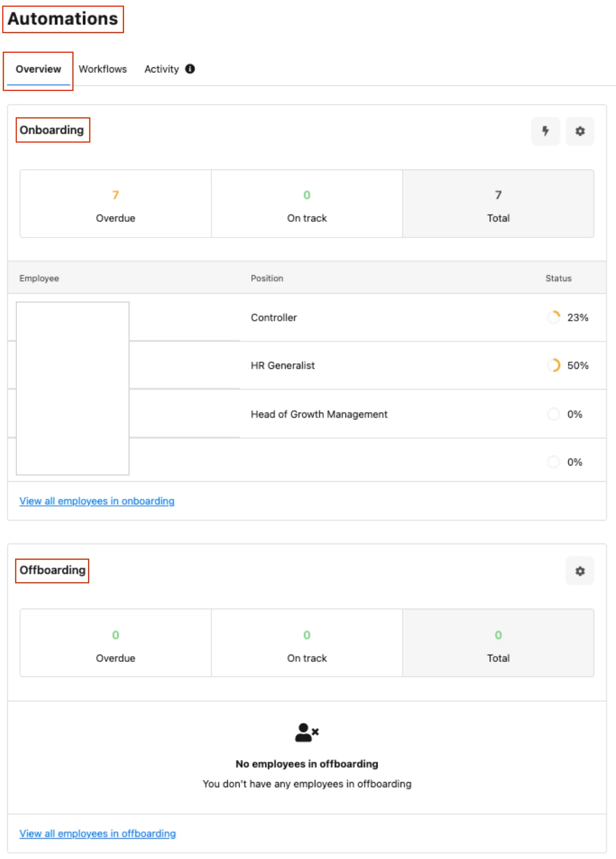Click the 23% progress ring icon
Image resolution: width=616 pixels, height=859 pixels.
[554, 317]
